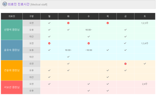
Task: Click 야간 label in 견윤희 원장님 rows
Action: (31, 77)
